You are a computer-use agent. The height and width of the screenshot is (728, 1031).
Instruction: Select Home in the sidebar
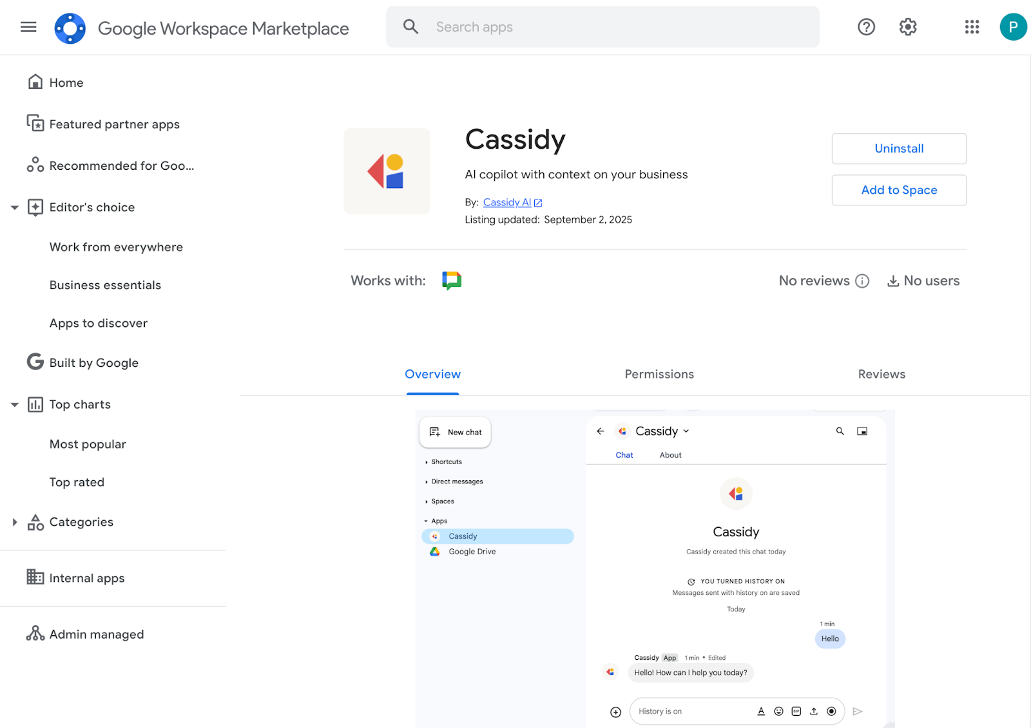point(66,82)
